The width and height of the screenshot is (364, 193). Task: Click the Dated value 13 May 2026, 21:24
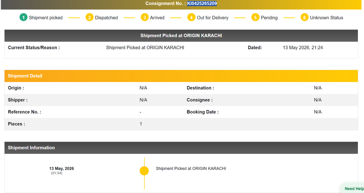pos(303,48)
